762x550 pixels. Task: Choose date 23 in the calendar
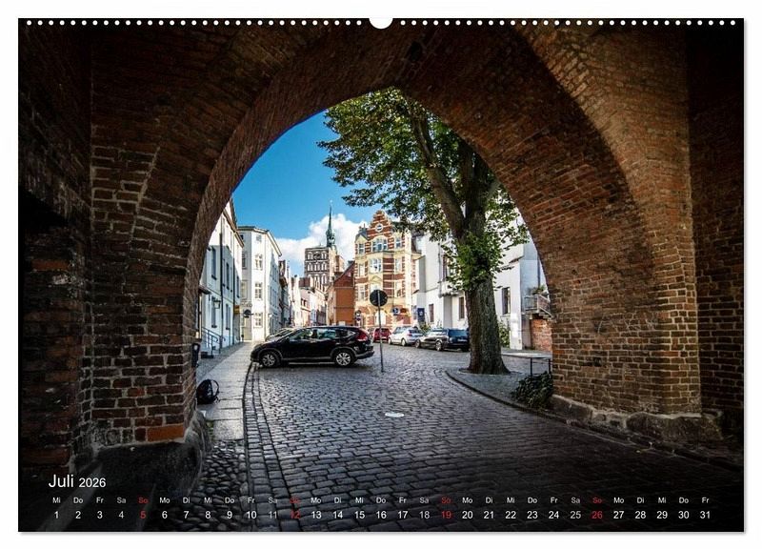pyautogui.click(x=532, y=515)
